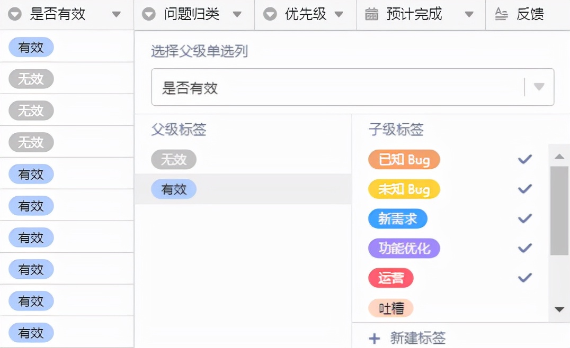Click the field type icon beside 问题归类
The image size is (570, 348).
coord(148,14)
